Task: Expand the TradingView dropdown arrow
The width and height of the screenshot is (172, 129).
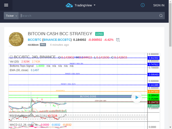Action: click(x=95, y=5)
